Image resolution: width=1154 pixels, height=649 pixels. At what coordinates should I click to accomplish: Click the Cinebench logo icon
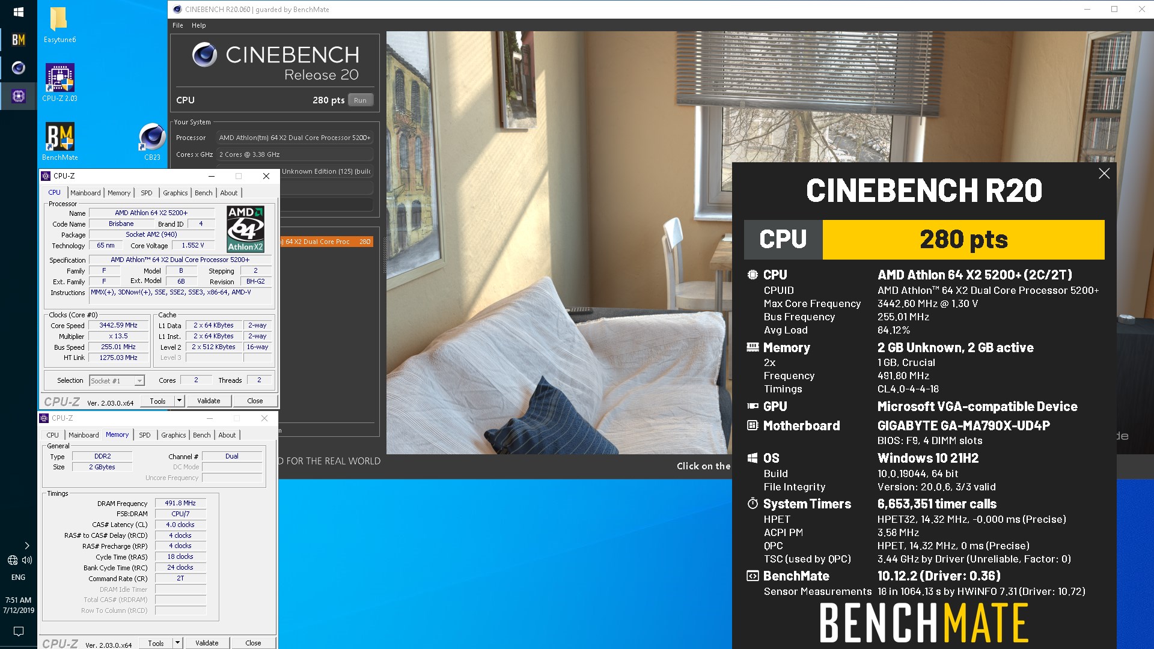click(204, 55)
